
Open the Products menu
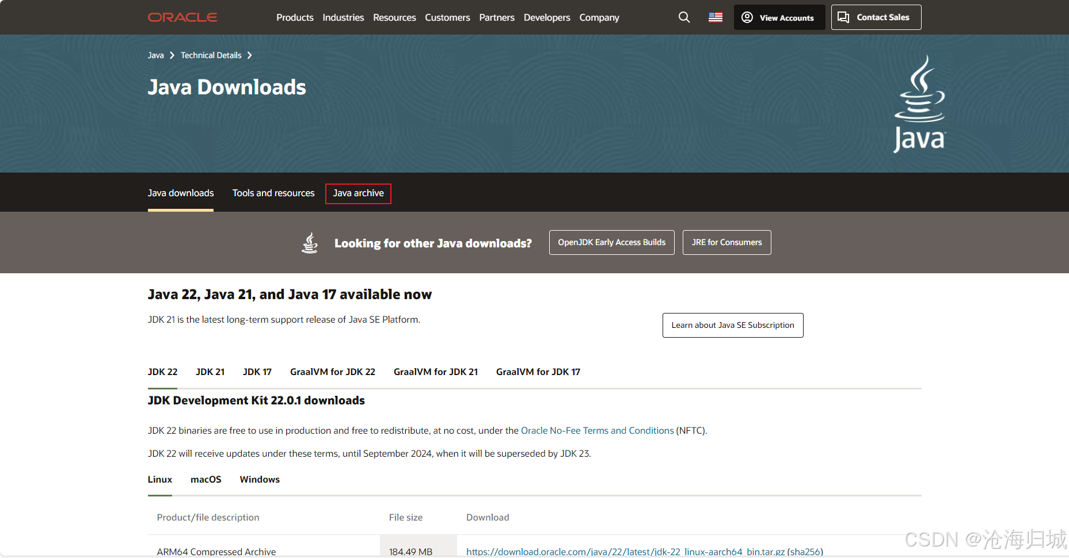(x=295, y=18)
